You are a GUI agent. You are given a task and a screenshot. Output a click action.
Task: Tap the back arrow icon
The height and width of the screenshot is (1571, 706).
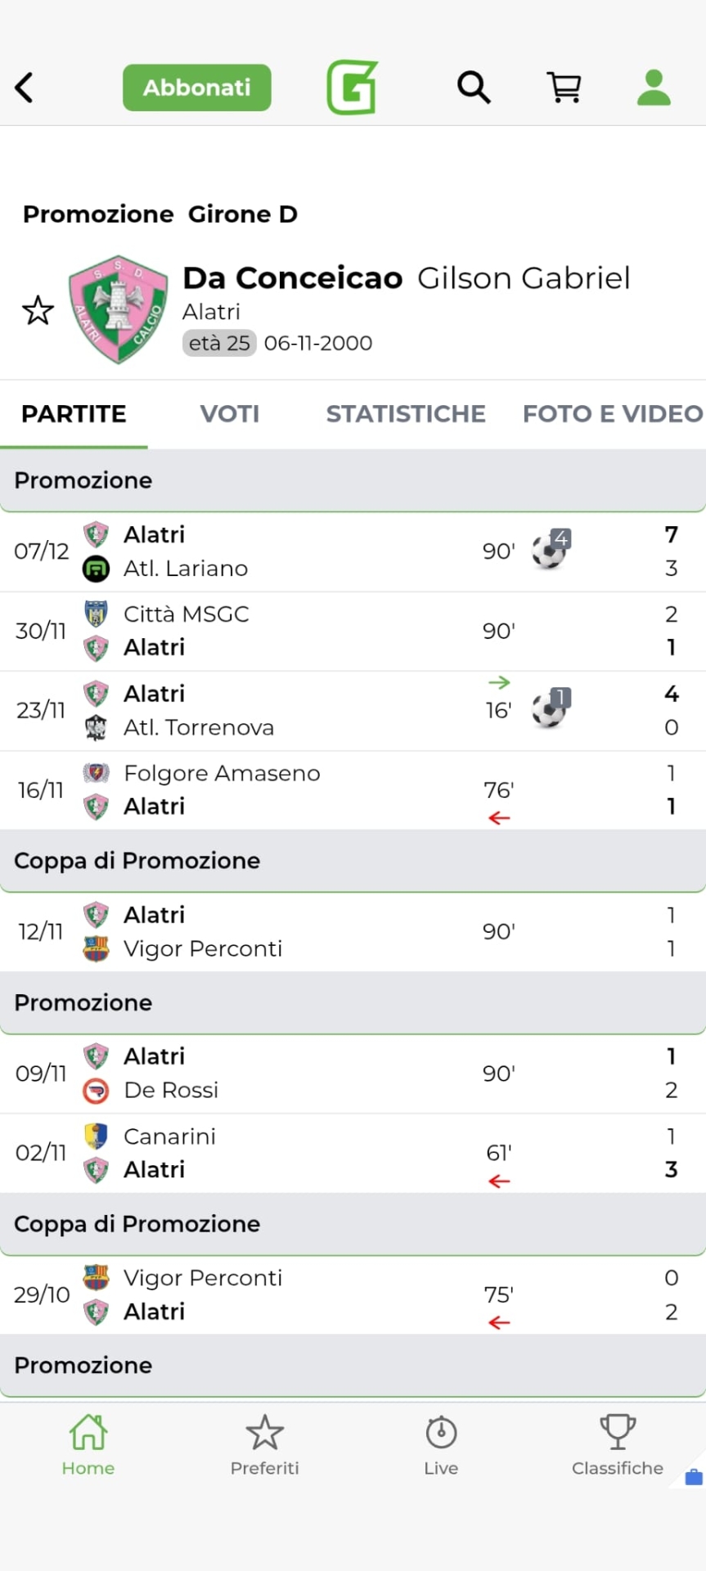point(25,88)
